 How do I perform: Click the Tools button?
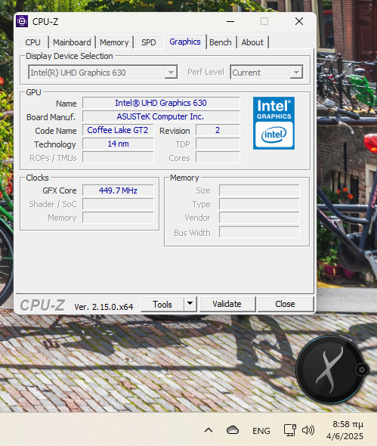coord(162,304)
